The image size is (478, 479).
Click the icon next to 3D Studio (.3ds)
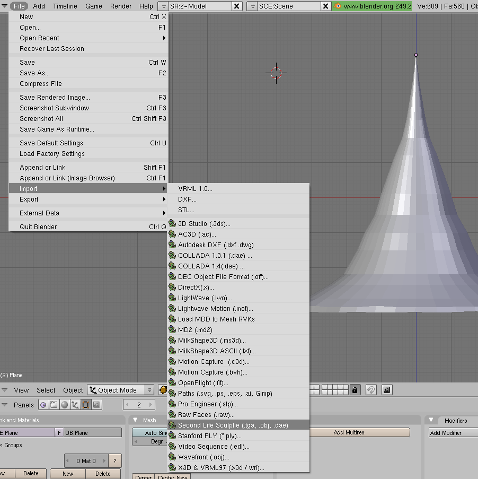pos(172,223)
